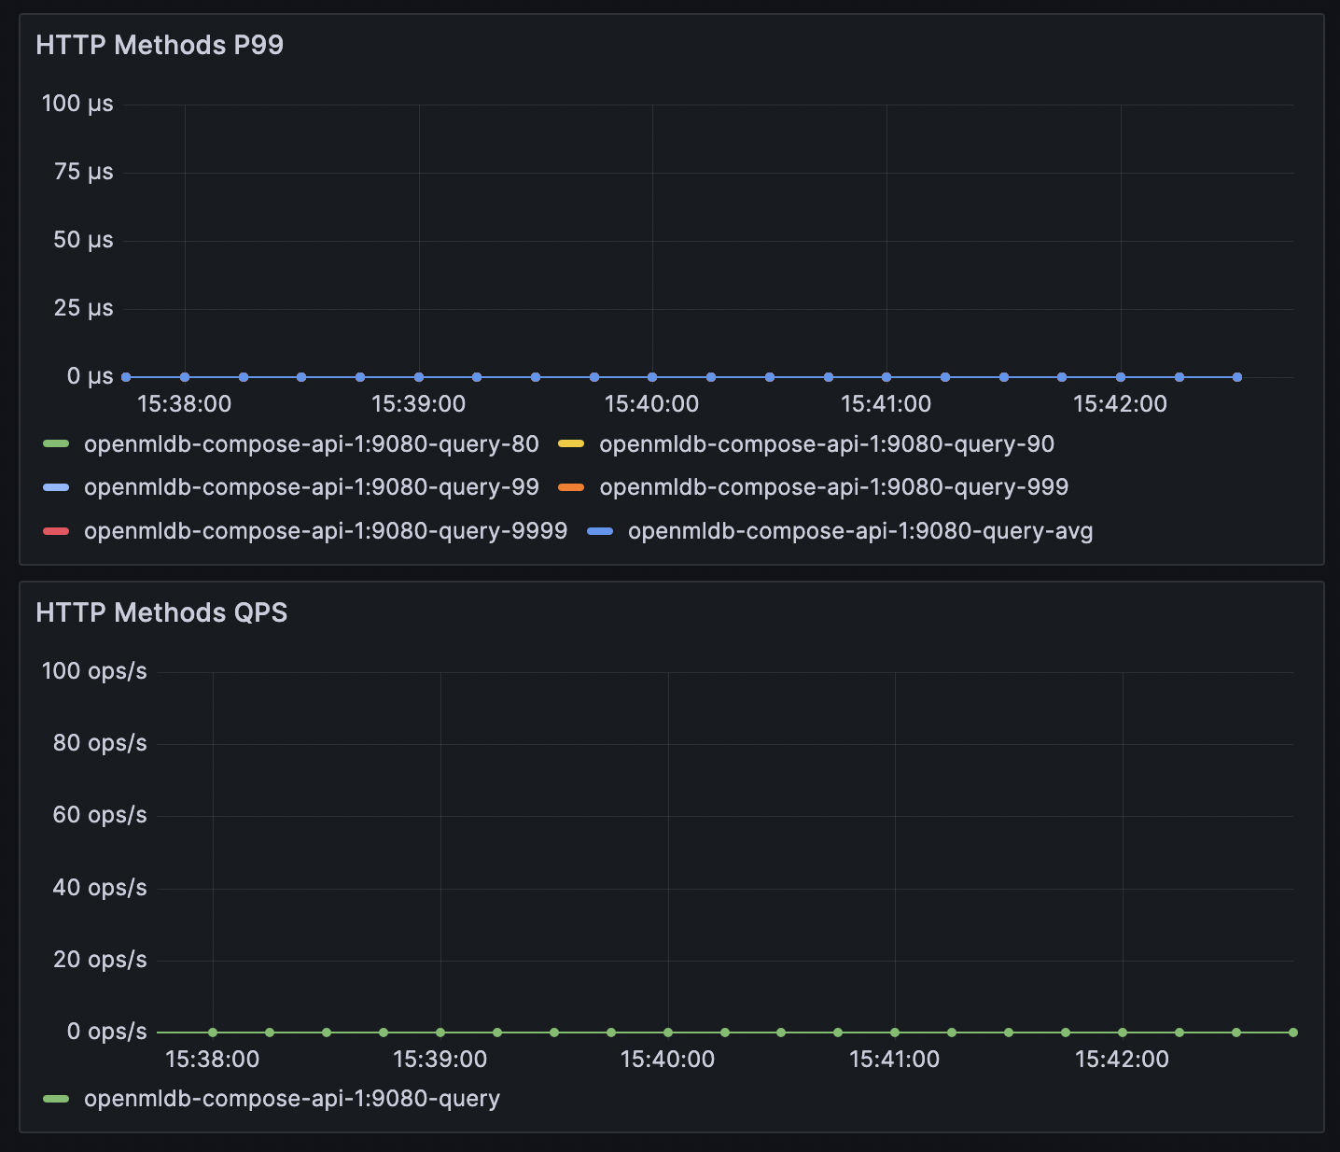Toggle openmldb-compose-api-1:9080-query series in QPS legend
This screenshot has height=1152, width=1340.
[x=292, y=1098]
